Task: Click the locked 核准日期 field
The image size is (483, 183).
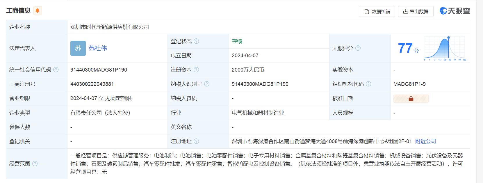Action: 411,99
